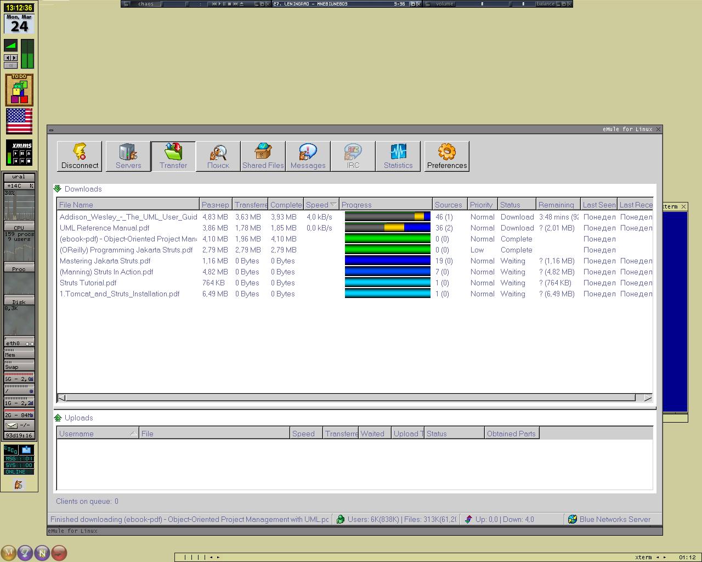Click play button in xmms dock applet
Screen dimensions: 702x562
tap(15, 154)
